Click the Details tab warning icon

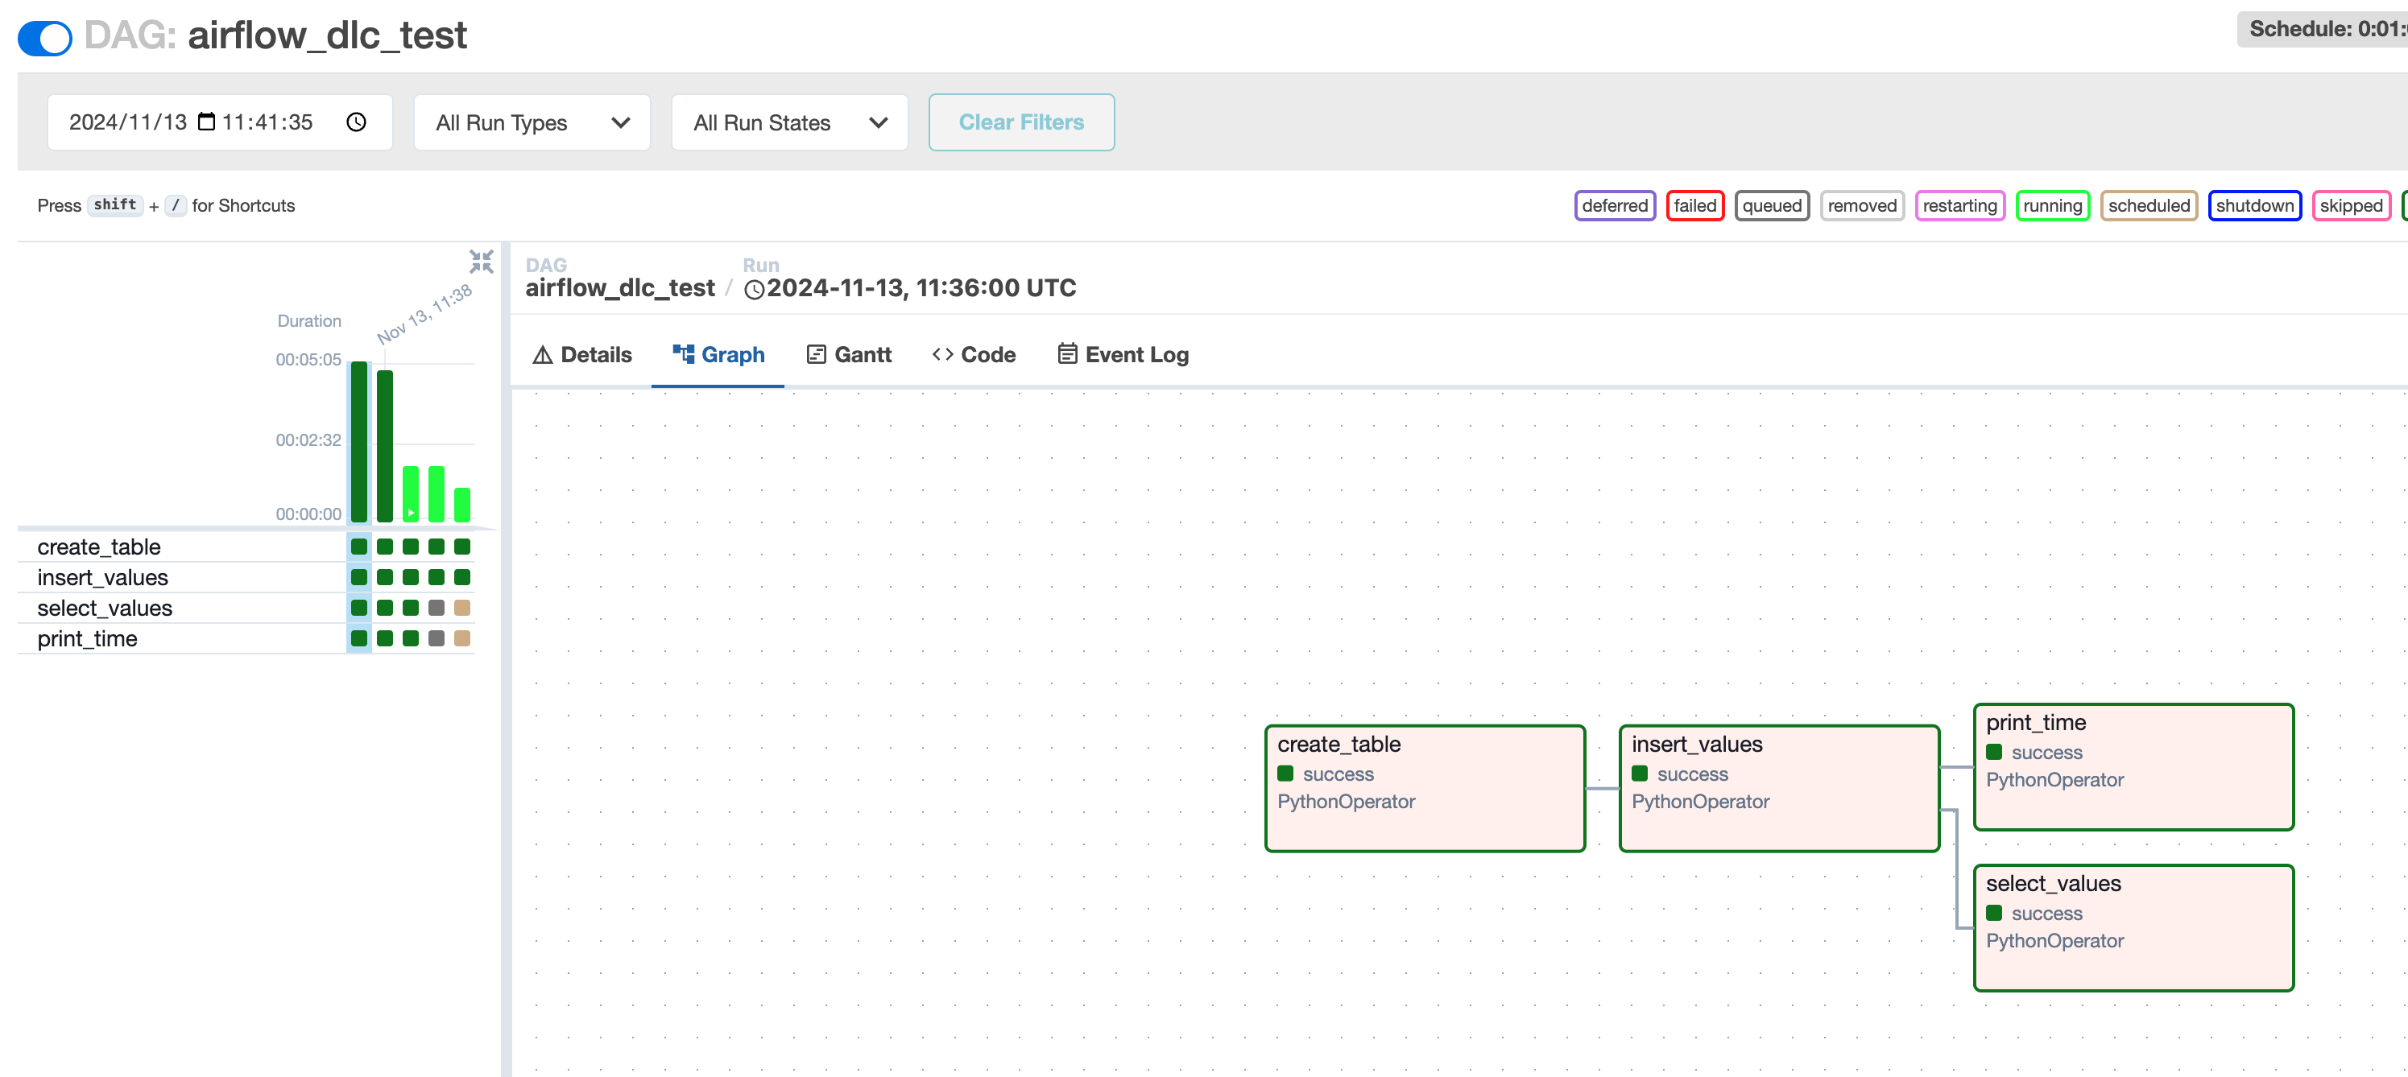tap(542, 355)
